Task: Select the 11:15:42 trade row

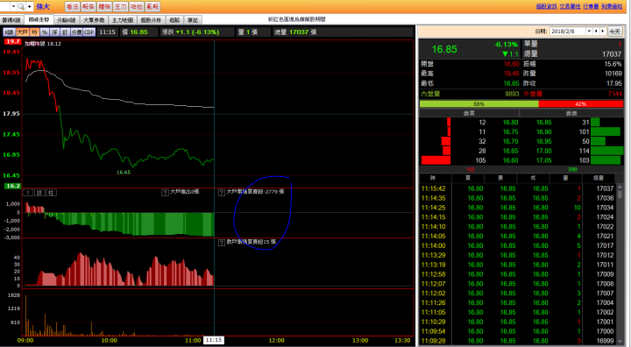Action: [x=518, y=188]
